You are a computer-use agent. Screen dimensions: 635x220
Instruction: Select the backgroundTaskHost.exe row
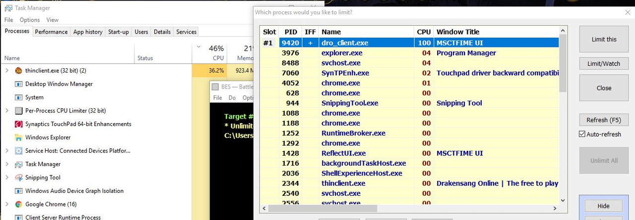pyautogui.click(x=410, y=163)
